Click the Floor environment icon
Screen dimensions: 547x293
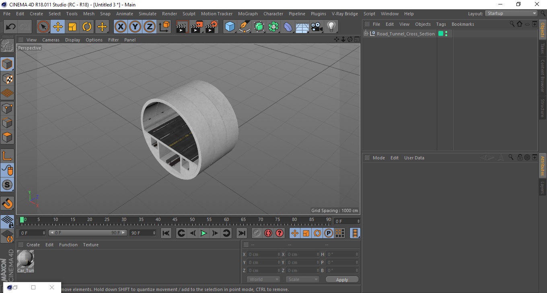point(302,27)
